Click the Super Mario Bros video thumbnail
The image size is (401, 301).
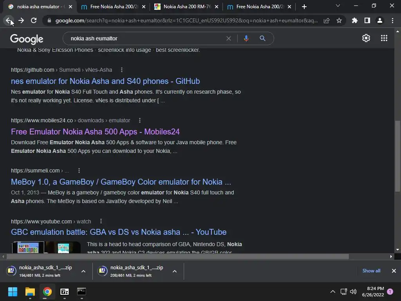click(x=46, y=247)
